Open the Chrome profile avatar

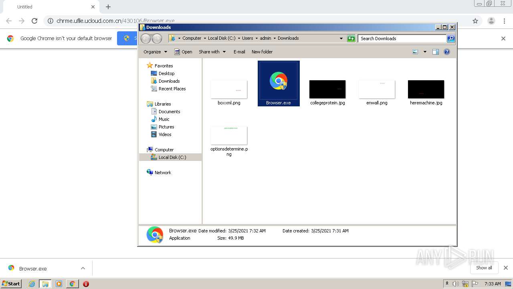[x=491, y=21]
